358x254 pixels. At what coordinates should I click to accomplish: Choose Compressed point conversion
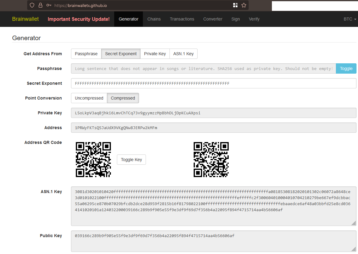123,98
